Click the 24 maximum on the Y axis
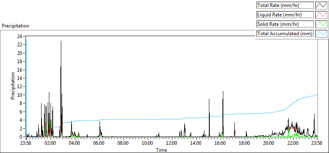This screenshot has height=153, width=329. (20, 36)
